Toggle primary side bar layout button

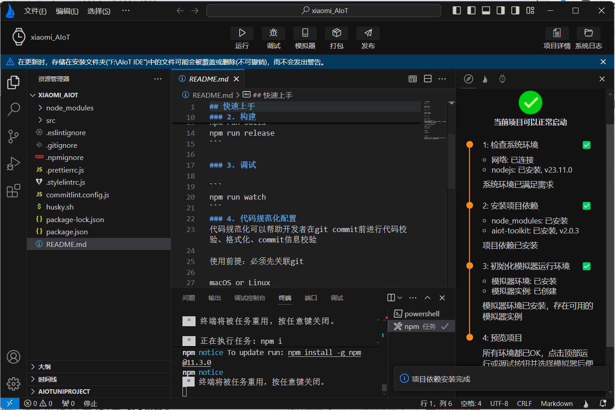click(x=457, y=10)
